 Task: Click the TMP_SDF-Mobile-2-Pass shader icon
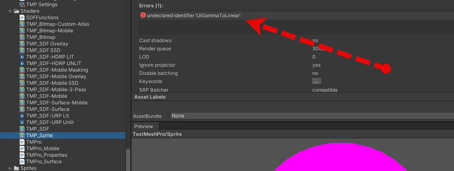[x=22, y=89]
